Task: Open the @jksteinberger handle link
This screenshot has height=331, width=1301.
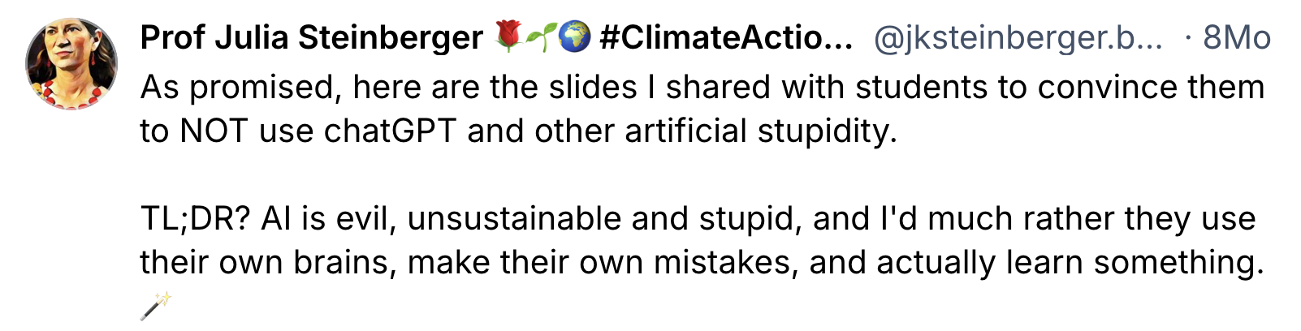Action: point(1018,37)
